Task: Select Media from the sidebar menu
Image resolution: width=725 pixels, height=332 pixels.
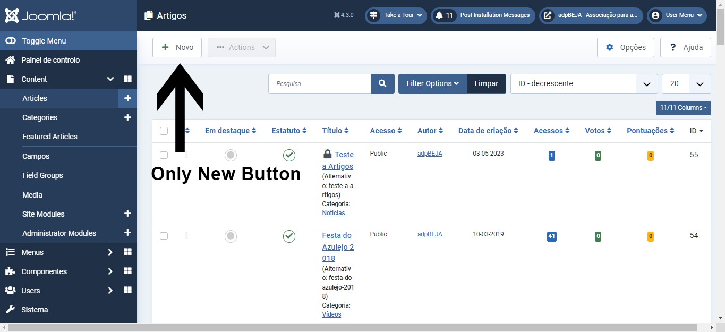Action: click(32, 195)
